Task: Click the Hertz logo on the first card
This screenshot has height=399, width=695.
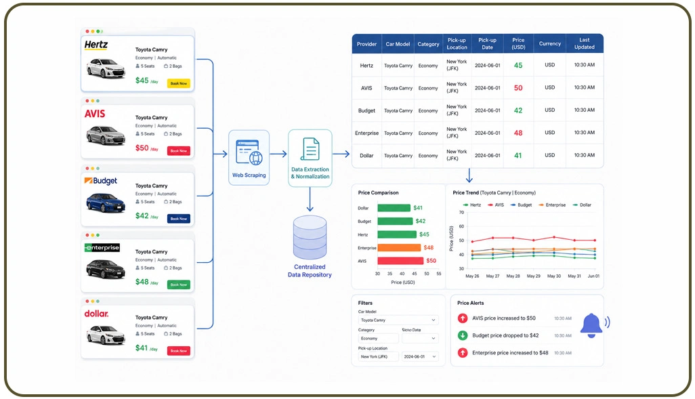Action: point(96,45)
